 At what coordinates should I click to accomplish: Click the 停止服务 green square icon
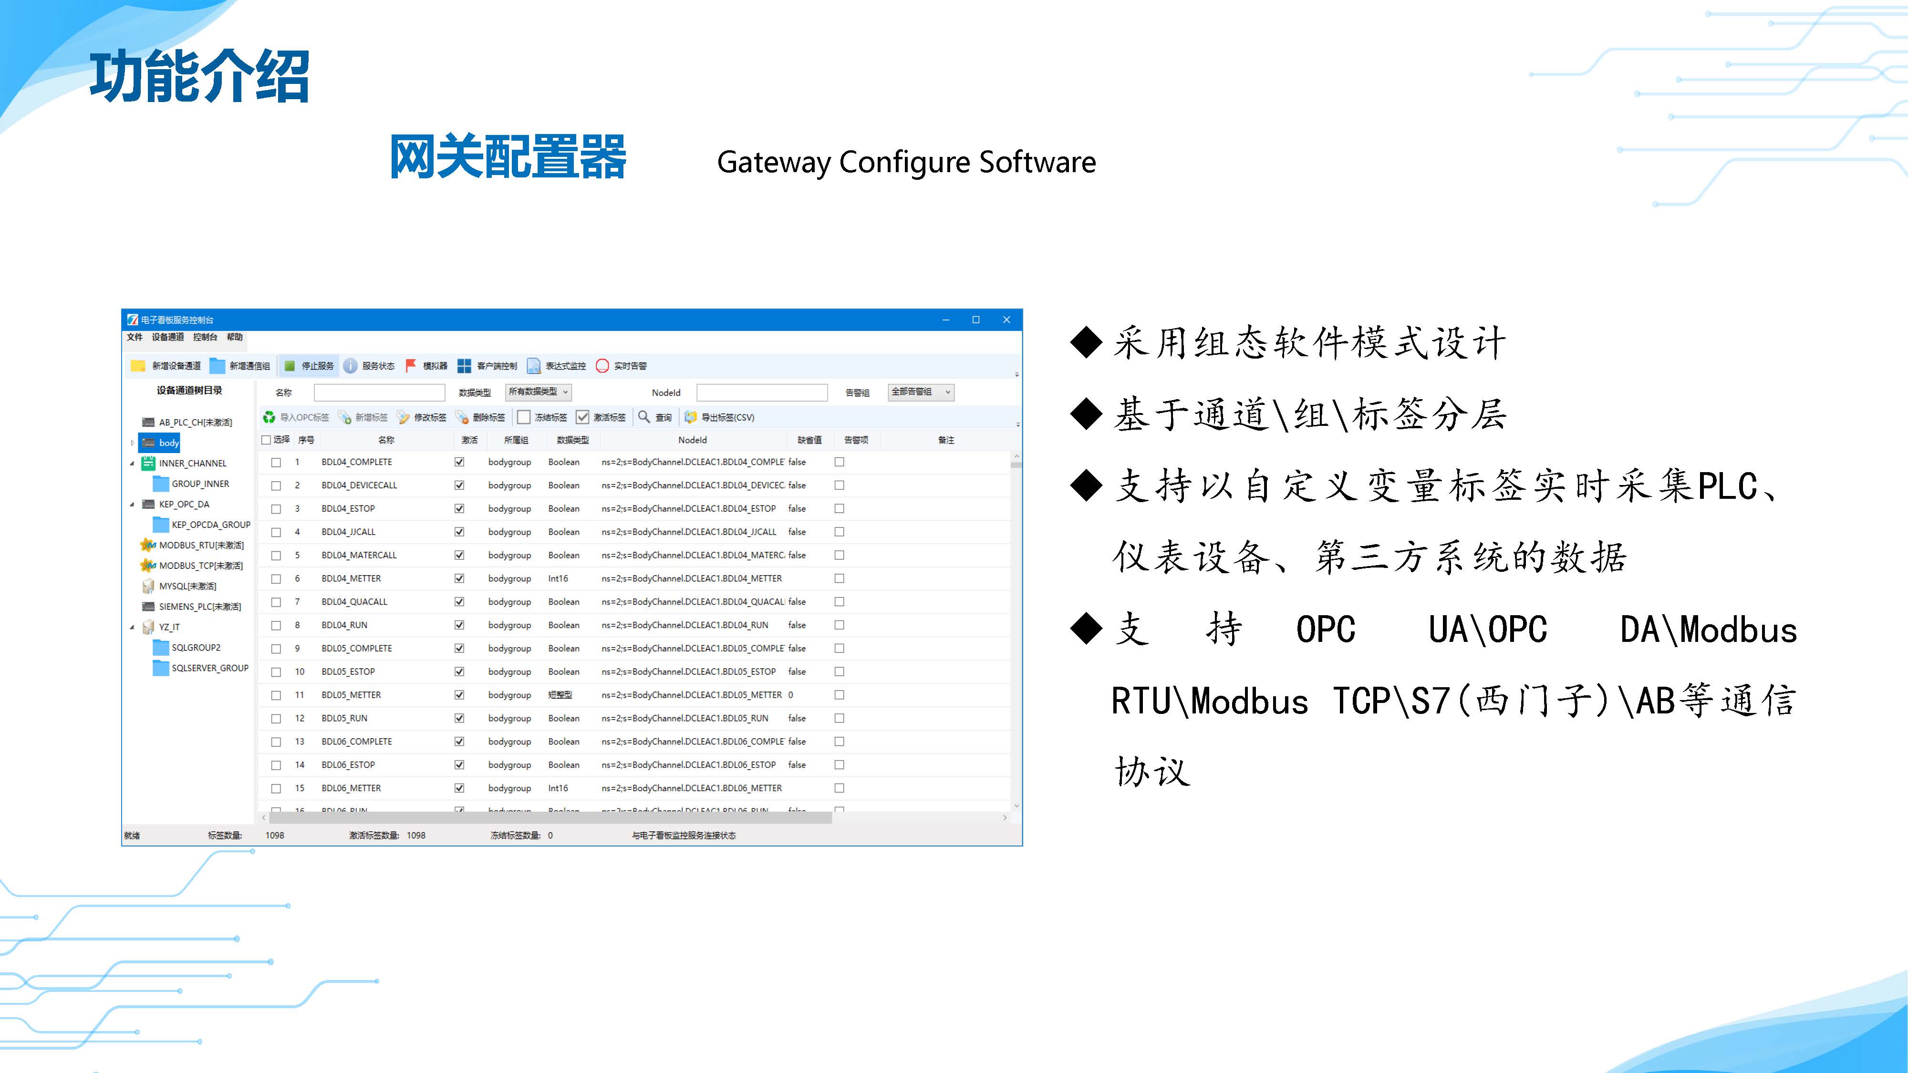(x=290, y=366)
